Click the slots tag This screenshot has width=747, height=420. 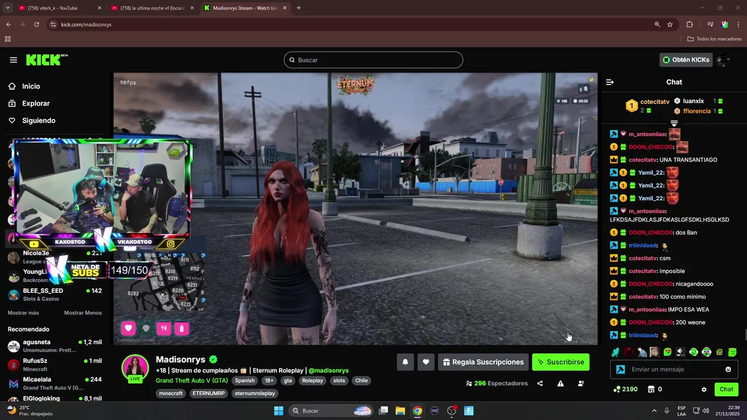(x=339, y=380)
